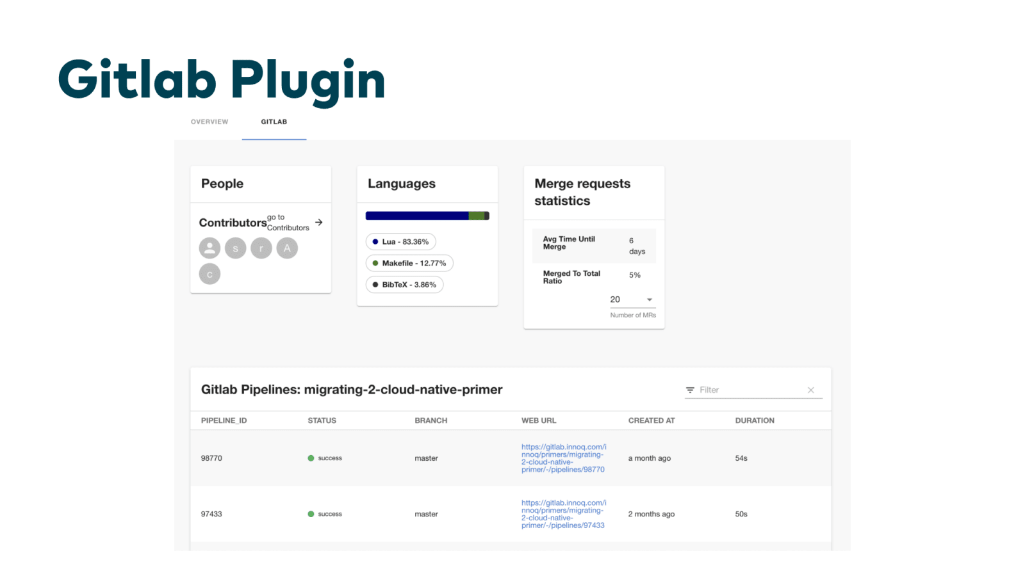Select the contributor avatar labeled r

tap(261, 248)
